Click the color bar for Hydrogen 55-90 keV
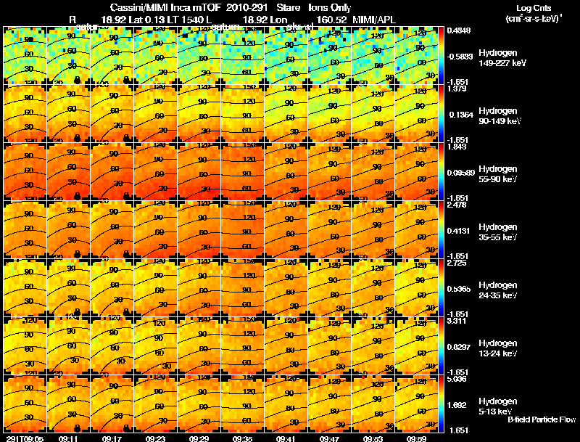The height and width of the screenshot is (442, 580). [441, 171]
